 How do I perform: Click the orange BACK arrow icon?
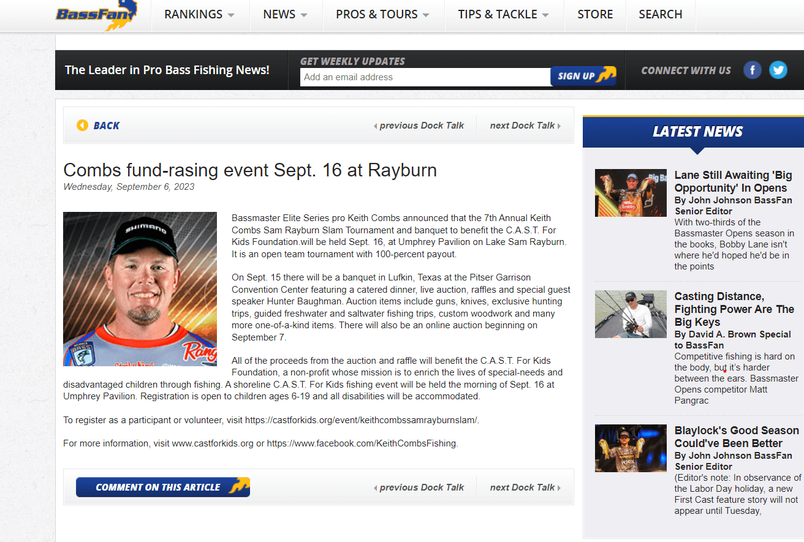point(82,125)
